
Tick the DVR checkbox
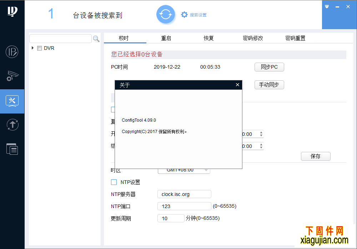(39, 48)
